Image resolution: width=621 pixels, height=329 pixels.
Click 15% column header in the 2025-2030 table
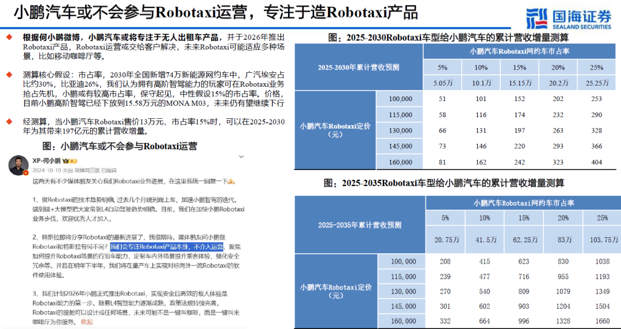[x=520, y=68]
